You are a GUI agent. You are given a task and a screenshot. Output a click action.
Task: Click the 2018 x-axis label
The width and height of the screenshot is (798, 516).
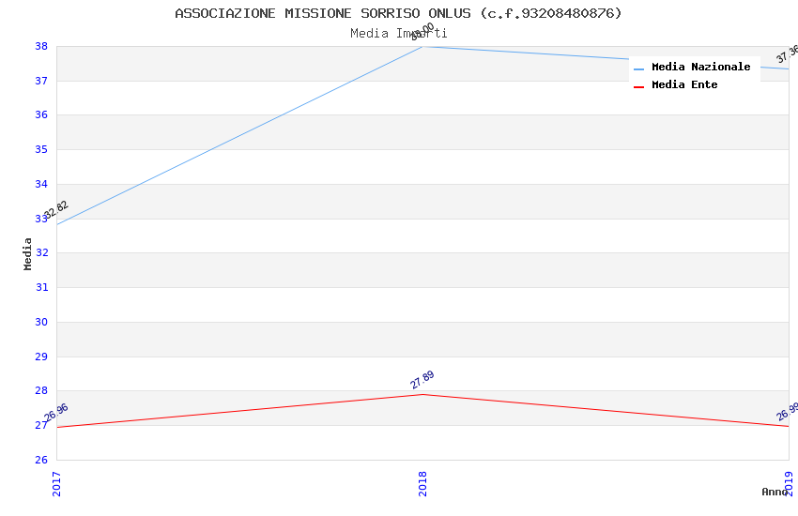422,484
